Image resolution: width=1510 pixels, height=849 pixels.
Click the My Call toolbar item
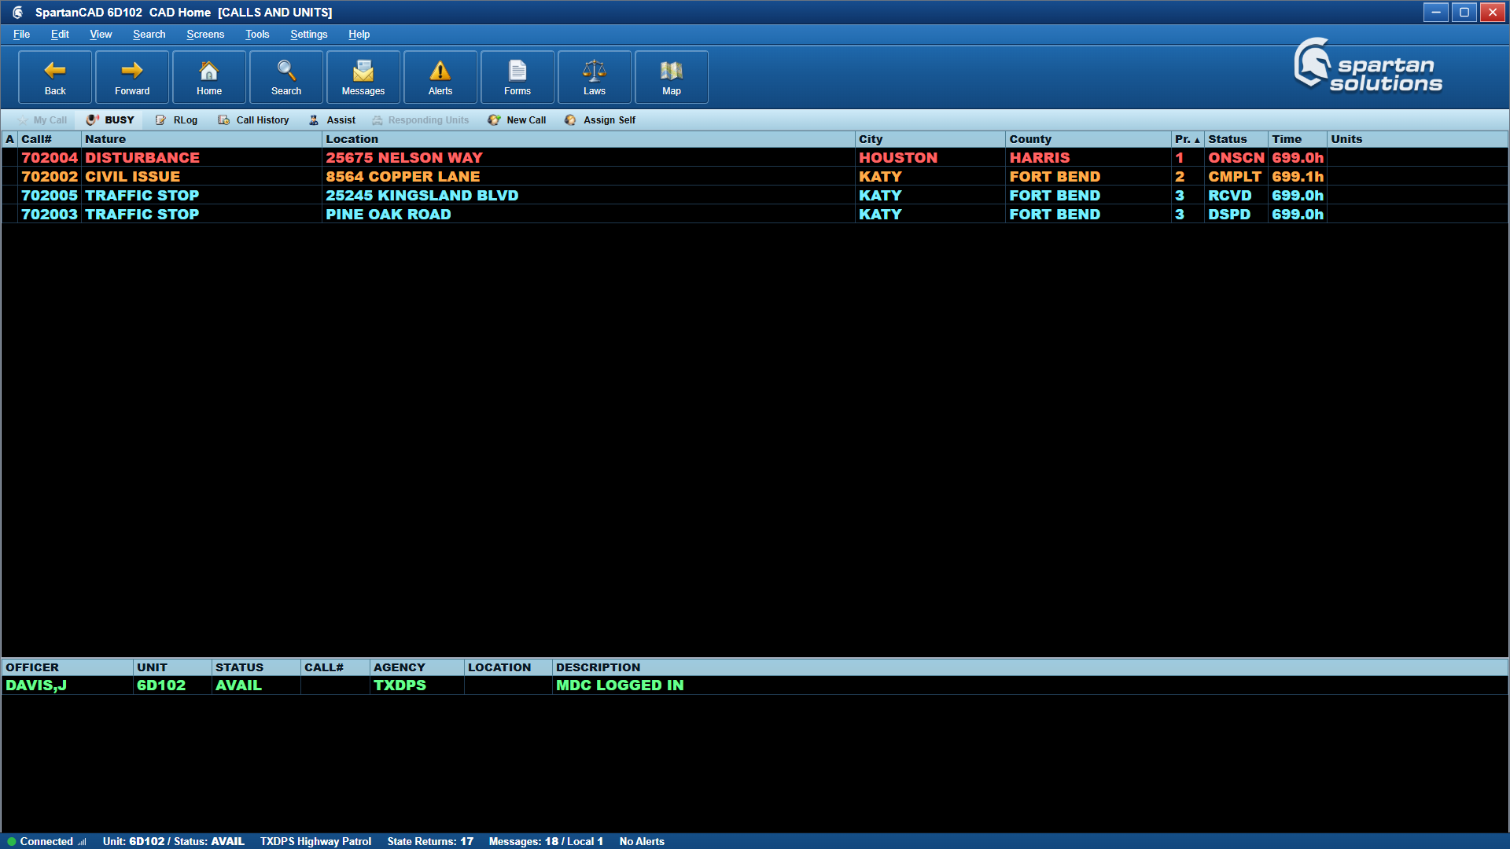pyautogui.click(x=42, y=120)
